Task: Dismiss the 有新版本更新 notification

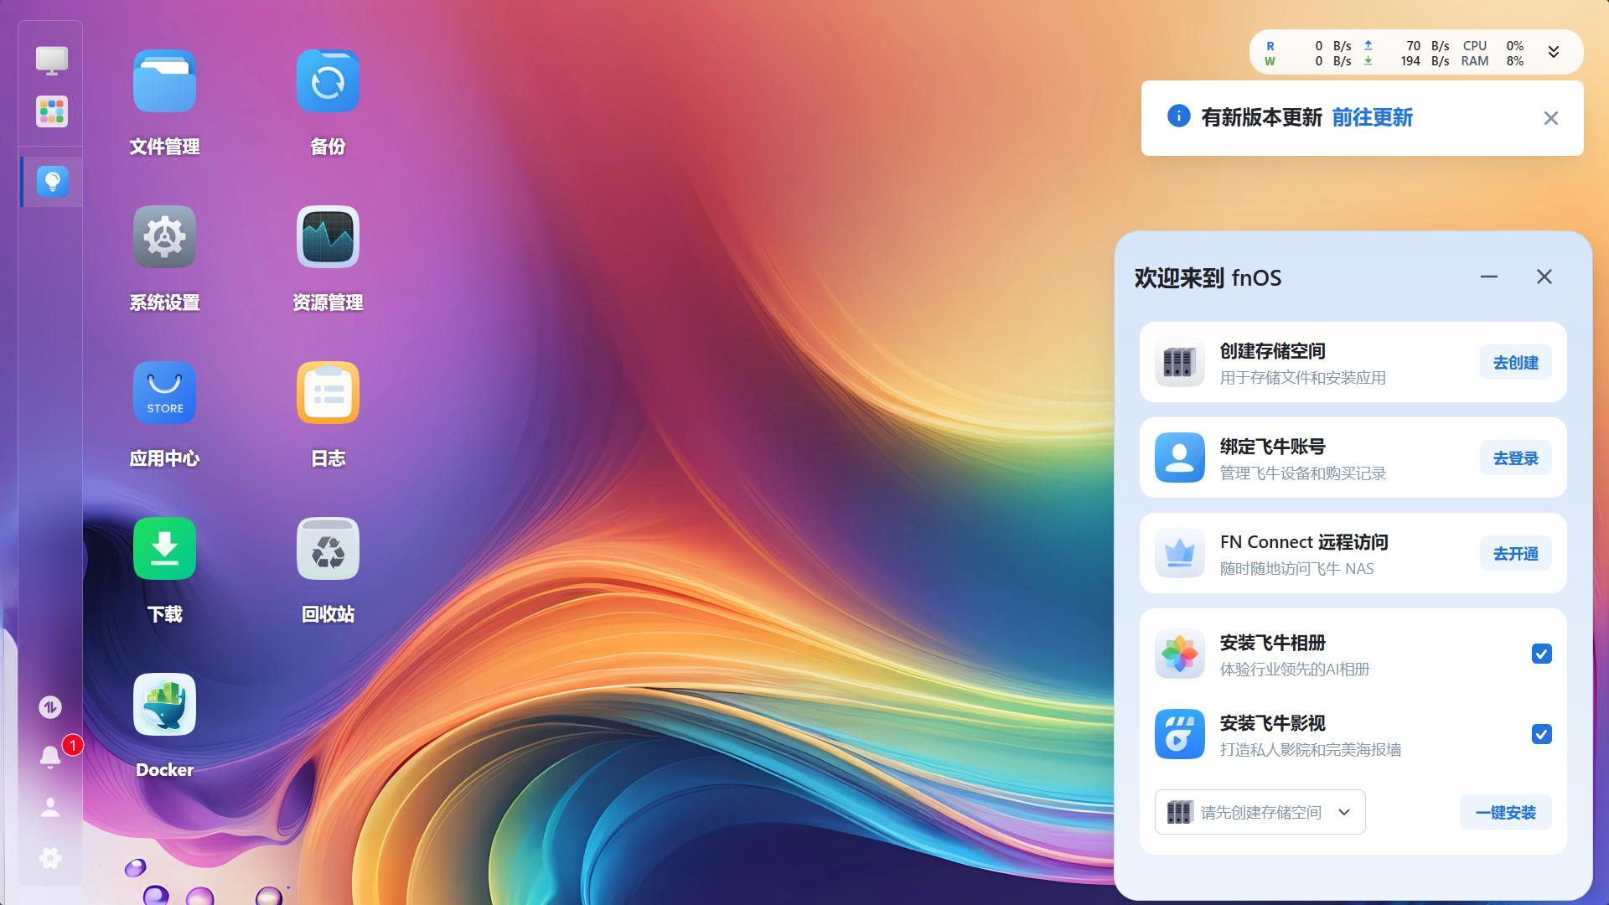Action: click(x=1550, y=118)
